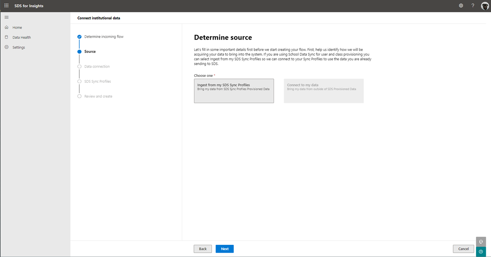Click the sidebar Settings gear icon
The height and width of the screenshot is (257, 491).
pyautogui.click(x=6, y=47)
